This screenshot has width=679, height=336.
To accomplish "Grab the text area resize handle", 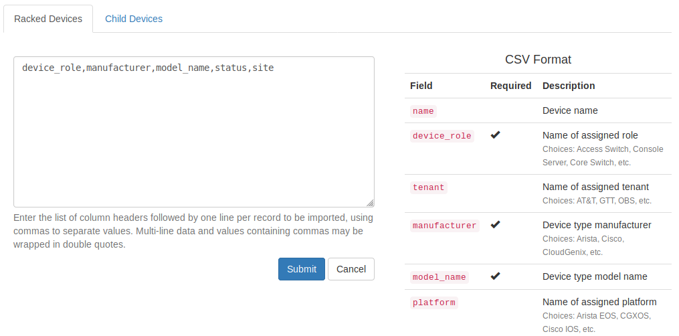I will click(370, 203).
